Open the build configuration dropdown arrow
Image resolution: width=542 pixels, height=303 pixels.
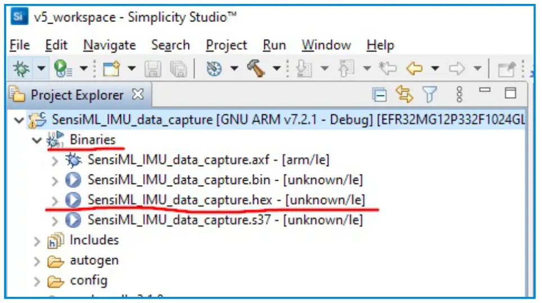tap(234, 68)
